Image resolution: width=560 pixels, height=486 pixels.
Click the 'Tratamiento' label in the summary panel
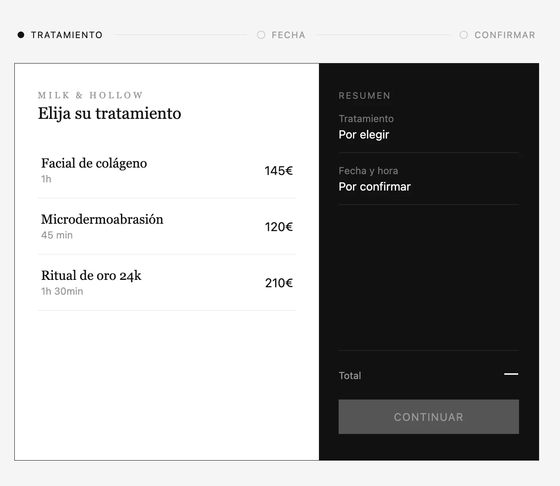point(366,119)
